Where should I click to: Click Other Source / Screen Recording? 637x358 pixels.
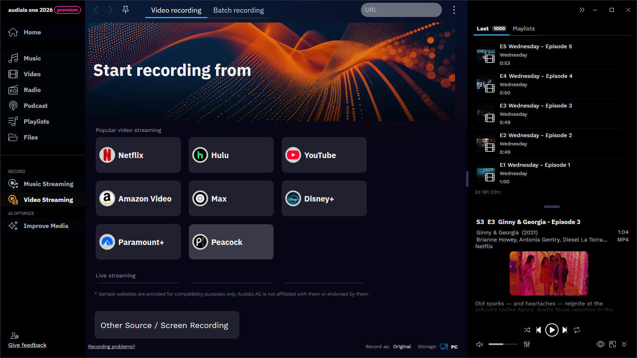pos(166,325)
